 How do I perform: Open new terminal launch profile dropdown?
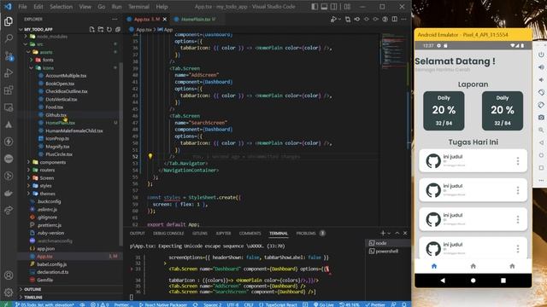coord(389,233)
